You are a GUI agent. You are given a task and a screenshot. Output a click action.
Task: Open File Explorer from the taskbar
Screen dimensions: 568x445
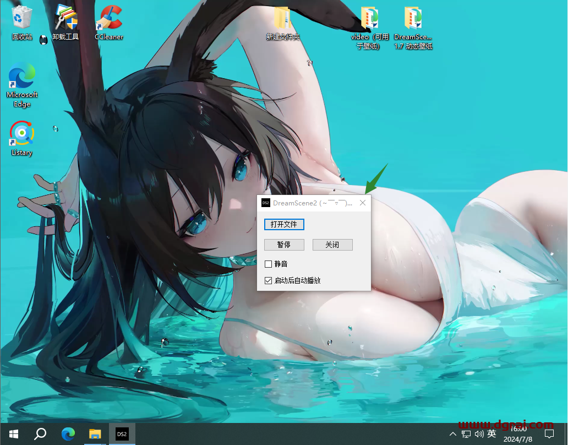95,434
